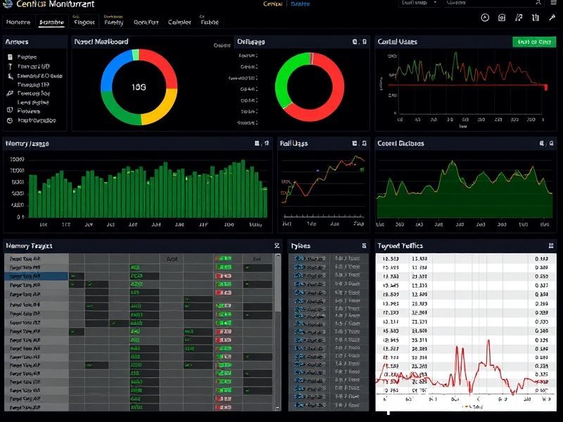Click the scrollbar thumb of the status table
Screen dimensions: 563x422
278,283
